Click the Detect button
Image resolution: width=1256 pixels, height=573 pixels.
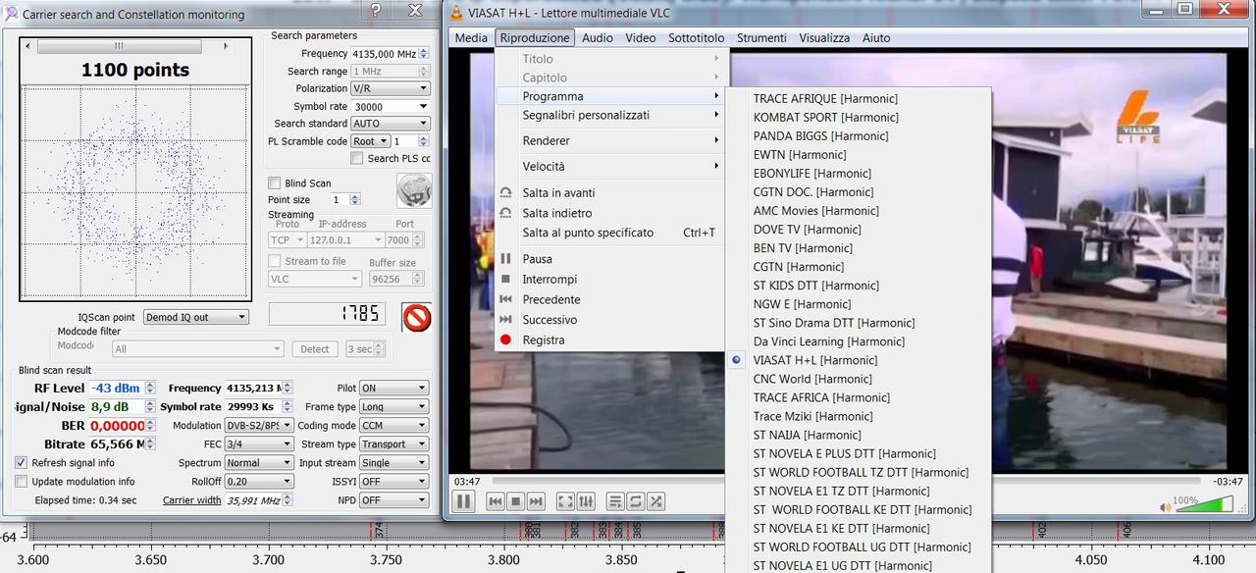pos(315,349)
